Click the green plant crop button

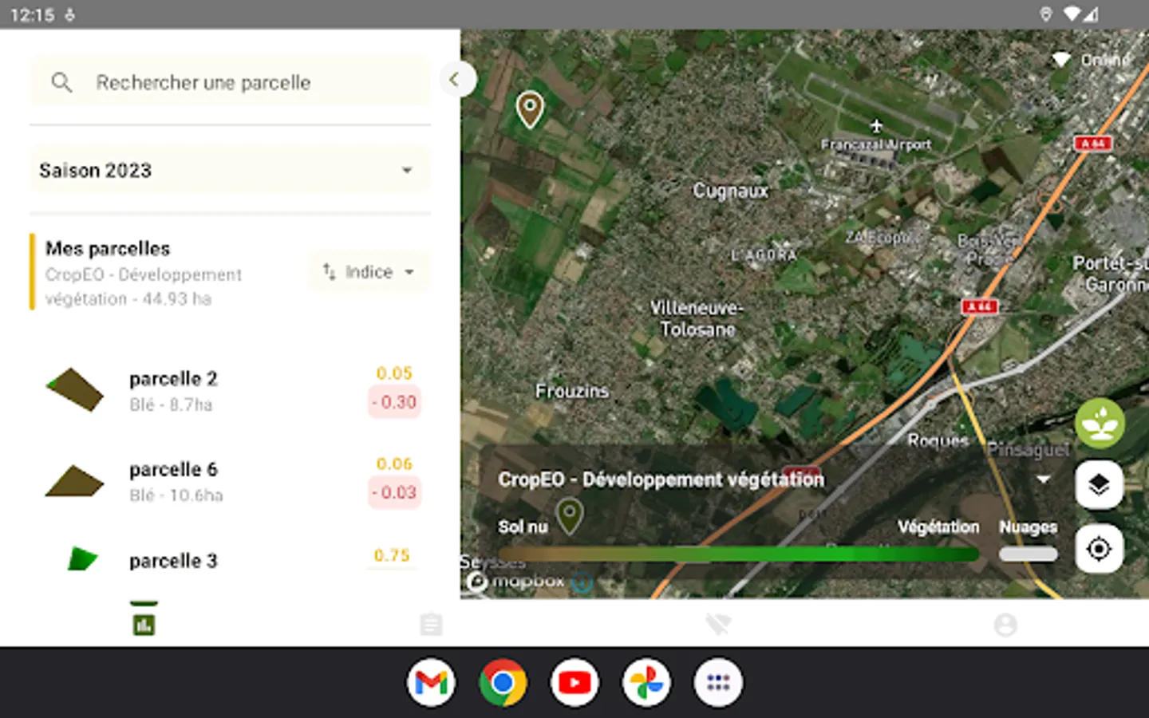[x=1100, y=423]
